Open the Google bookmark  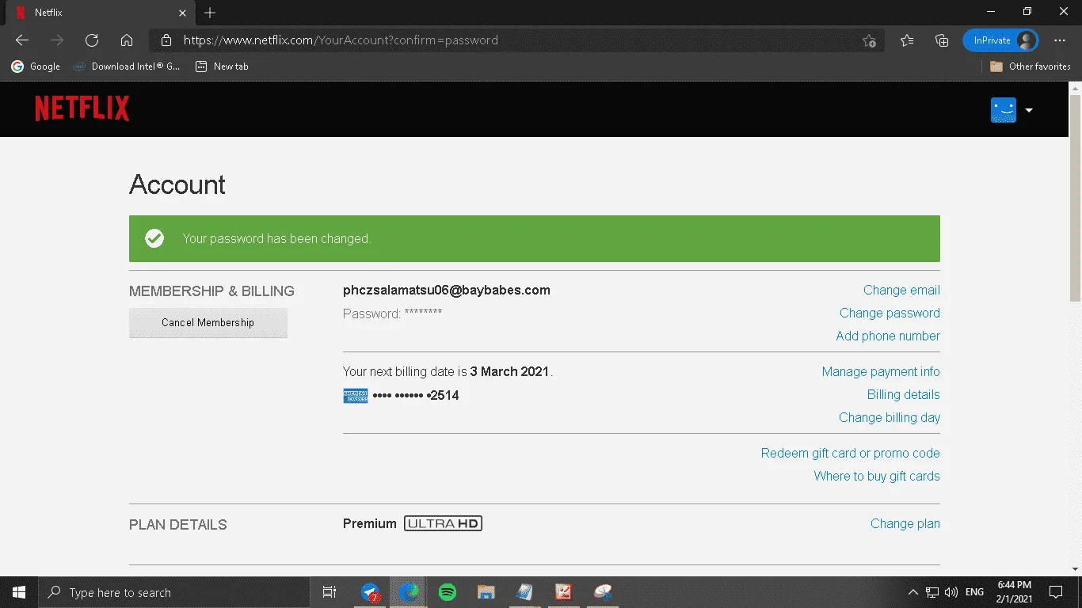pos(36,66)
